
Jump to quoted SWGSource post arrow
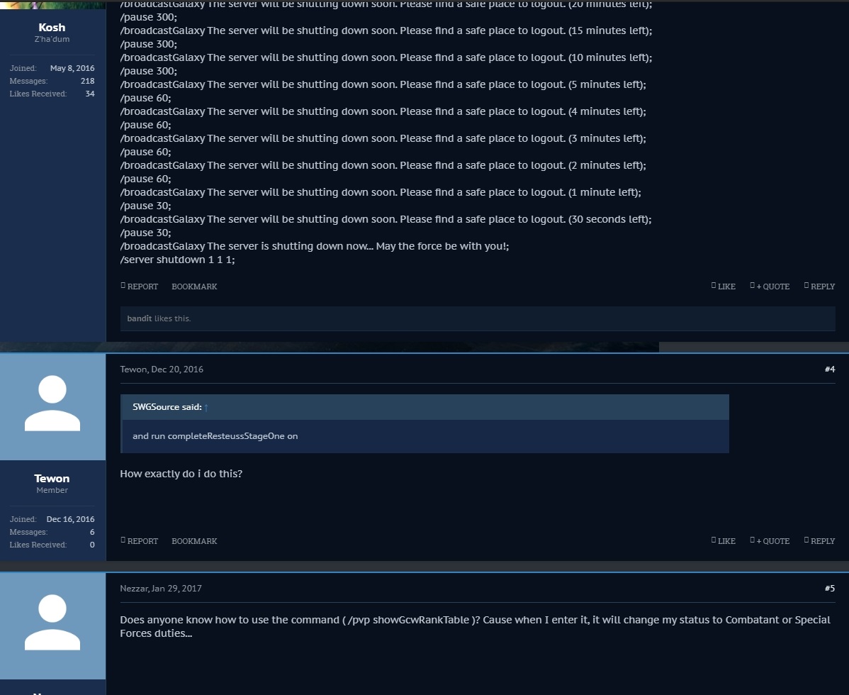[206, 407]
